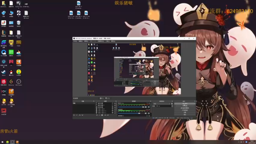
Task: Switch to OBS in the taskbar
Action: tap(12, 142)
